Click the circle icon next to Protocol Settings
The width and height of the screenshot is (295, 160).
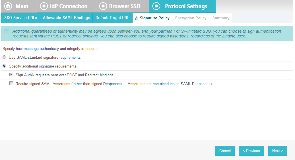pyautogui.click(x=156, y=6)
